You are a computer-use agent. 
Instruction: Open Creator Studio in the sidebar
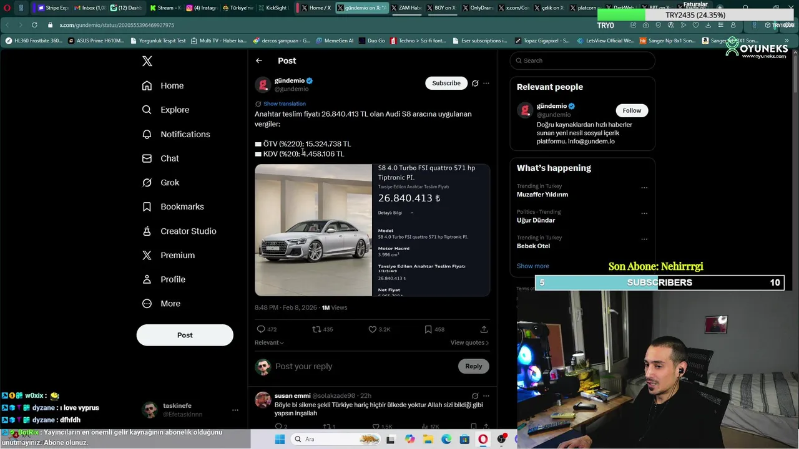[x=179, y=231]
